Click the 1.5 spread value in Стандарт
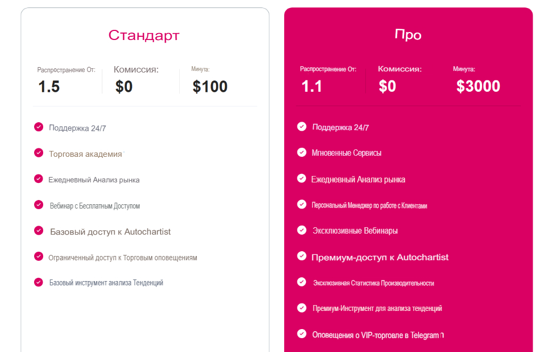This screenshot has width=546, height=352. tap(49, 86)
